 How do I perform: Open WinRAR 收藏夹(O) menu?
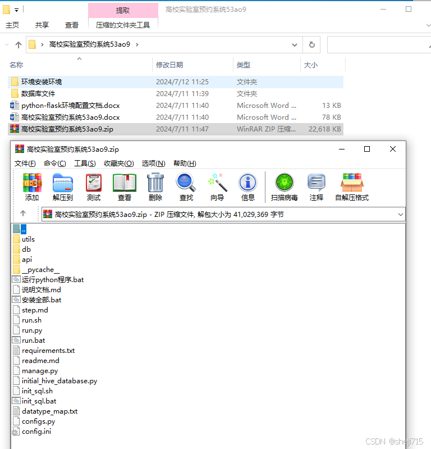coord(118,163)
